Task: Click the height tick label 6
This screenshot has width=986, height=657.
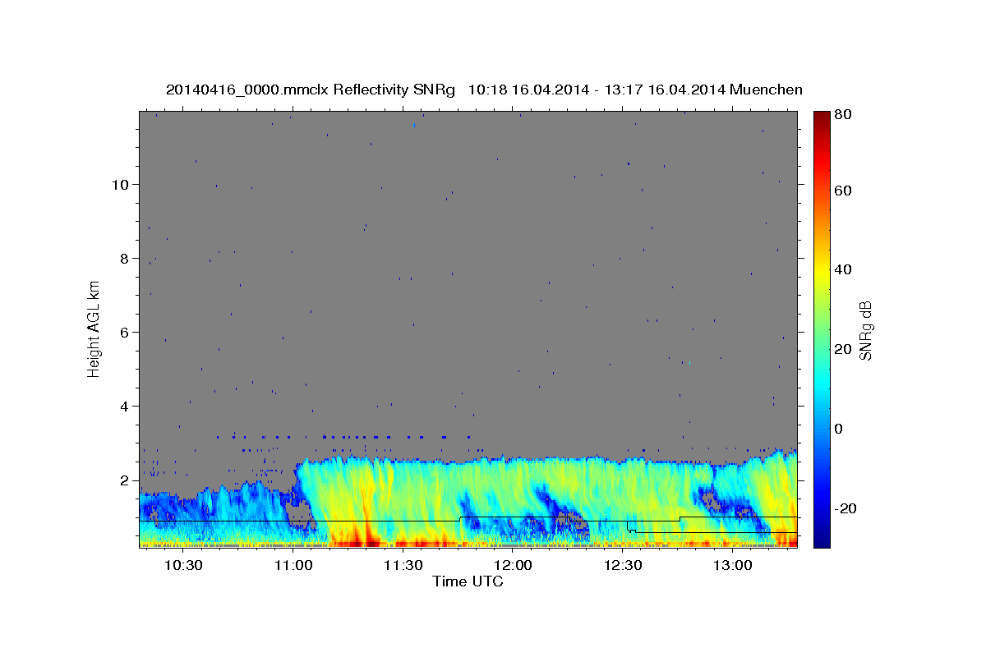Action: (125, 332)
